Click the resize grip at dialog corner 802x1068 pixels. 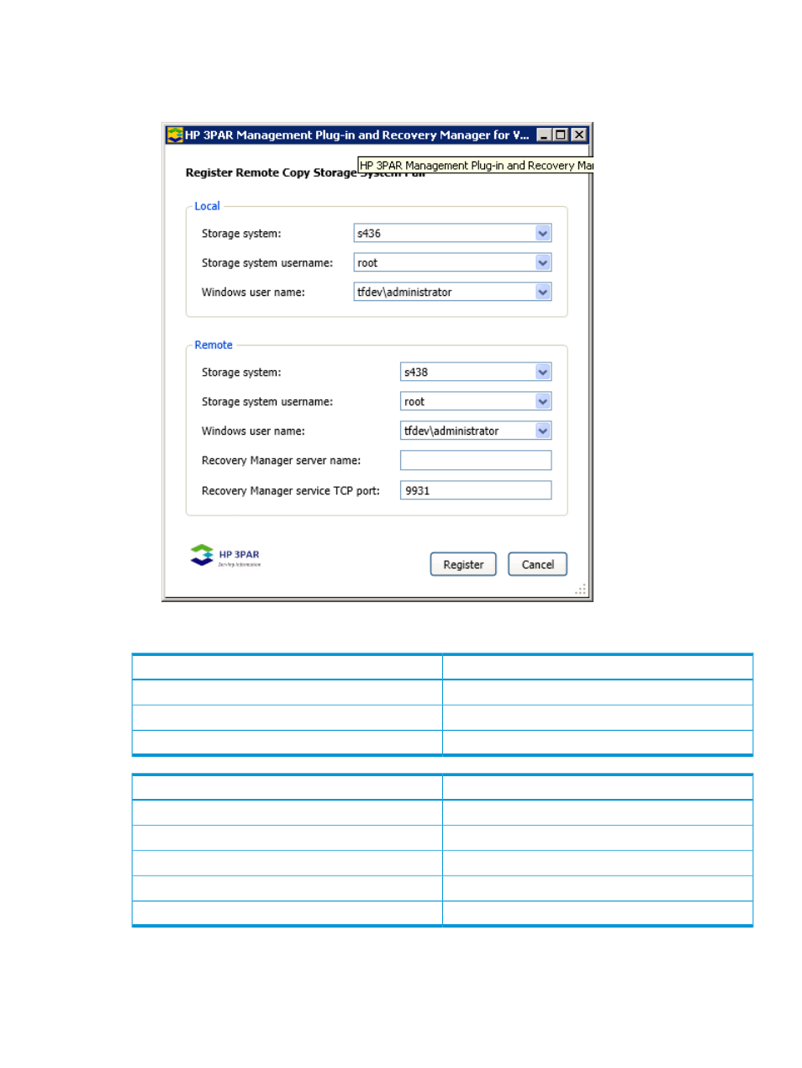[x=581, y=590]
